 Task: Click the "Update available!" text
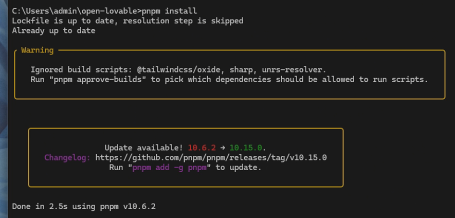143,148
